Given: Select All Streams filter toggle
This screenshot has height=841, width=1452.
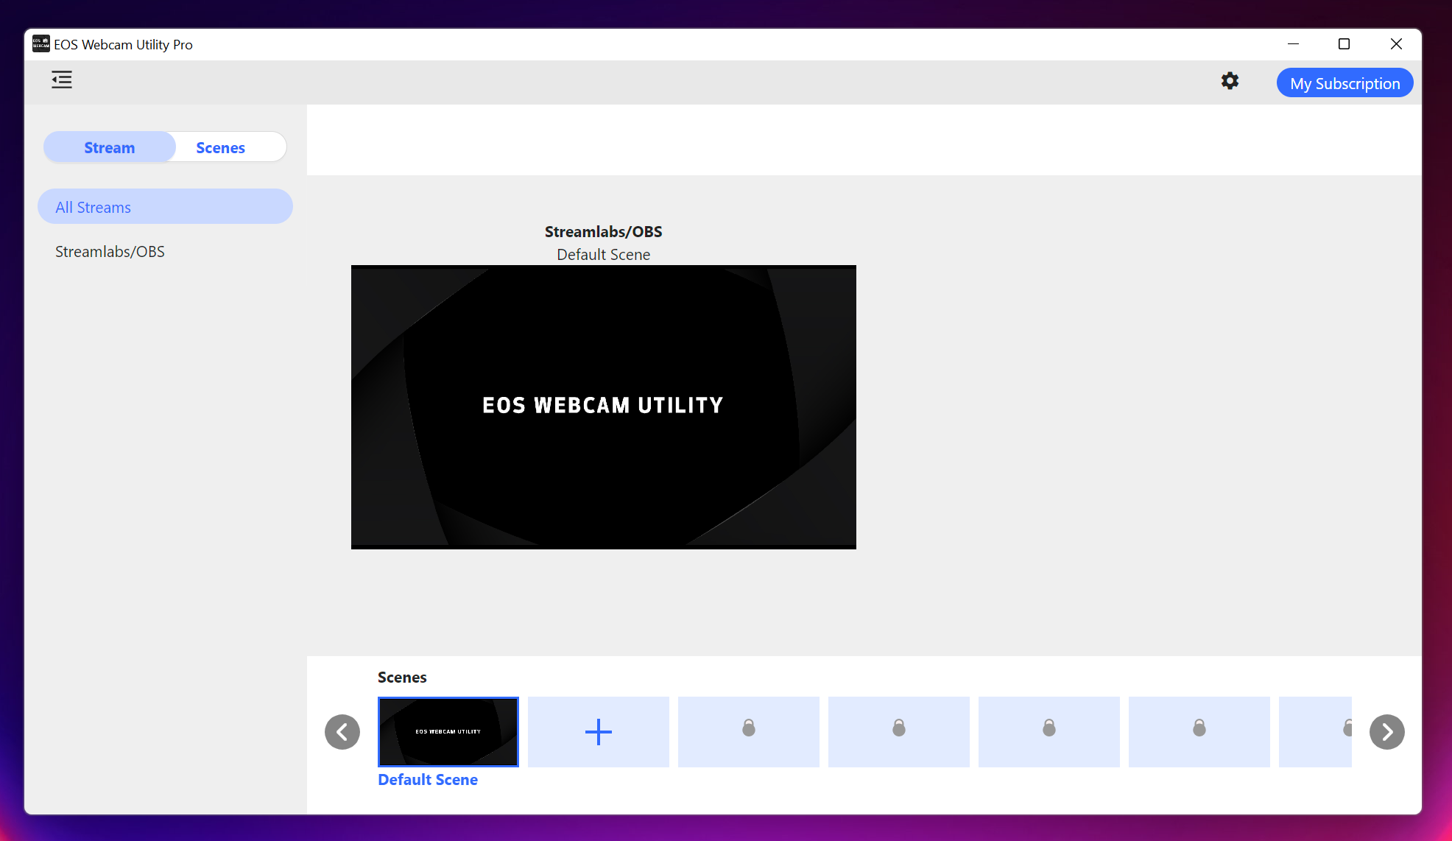Looking at the screenshot, I should [165, 207].
